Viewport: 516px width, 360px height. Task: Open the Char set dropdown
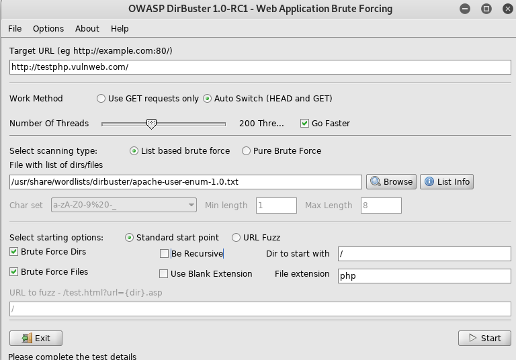pos(124,205)
